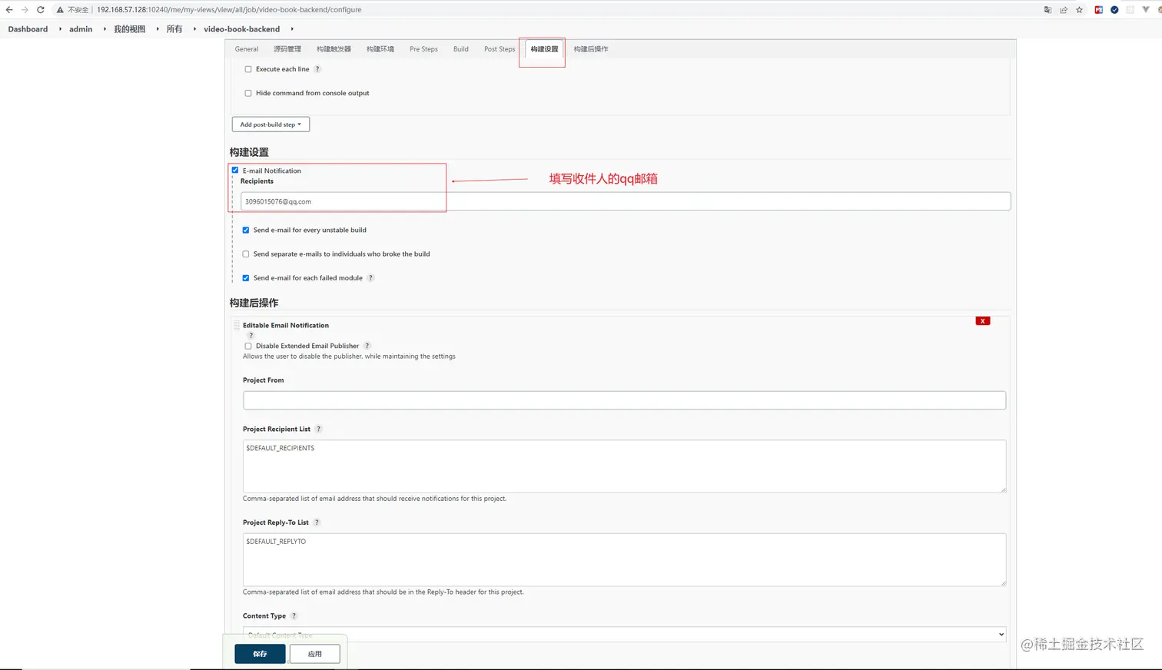This screenshot has height=670, width=1162.
Task: Grab the Editable Email Notification drag handle
Action: (237, 326)
